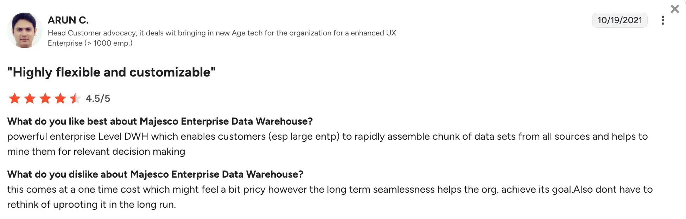Select the "Highly flexible and customizable" review title

[x=111, y=72]
